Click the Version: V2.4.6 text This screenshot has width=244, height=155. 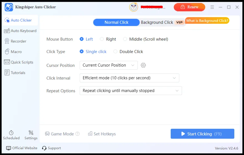pos(226,148)
